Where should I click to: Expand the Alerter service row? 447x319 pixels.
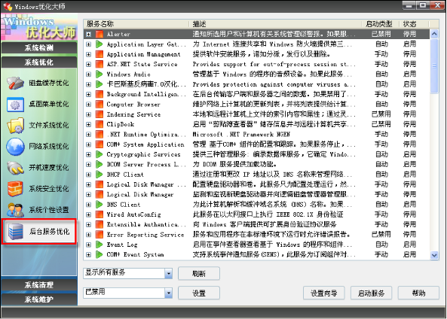(88, 34)
